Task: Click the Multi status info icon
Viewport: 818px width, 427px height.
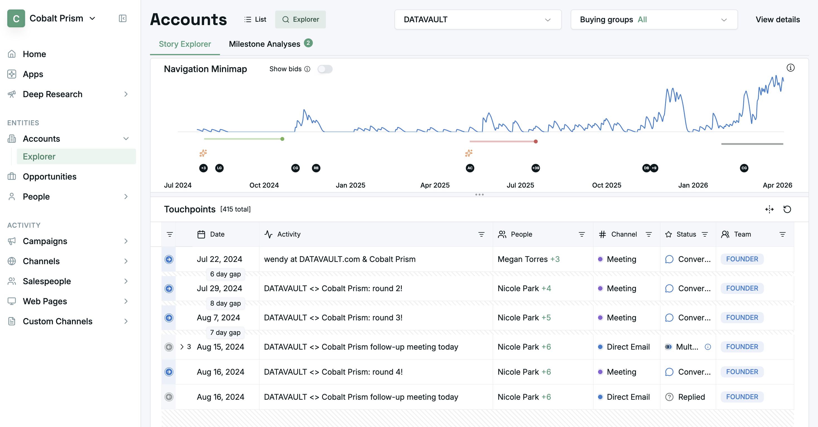Action: [708, 347]
